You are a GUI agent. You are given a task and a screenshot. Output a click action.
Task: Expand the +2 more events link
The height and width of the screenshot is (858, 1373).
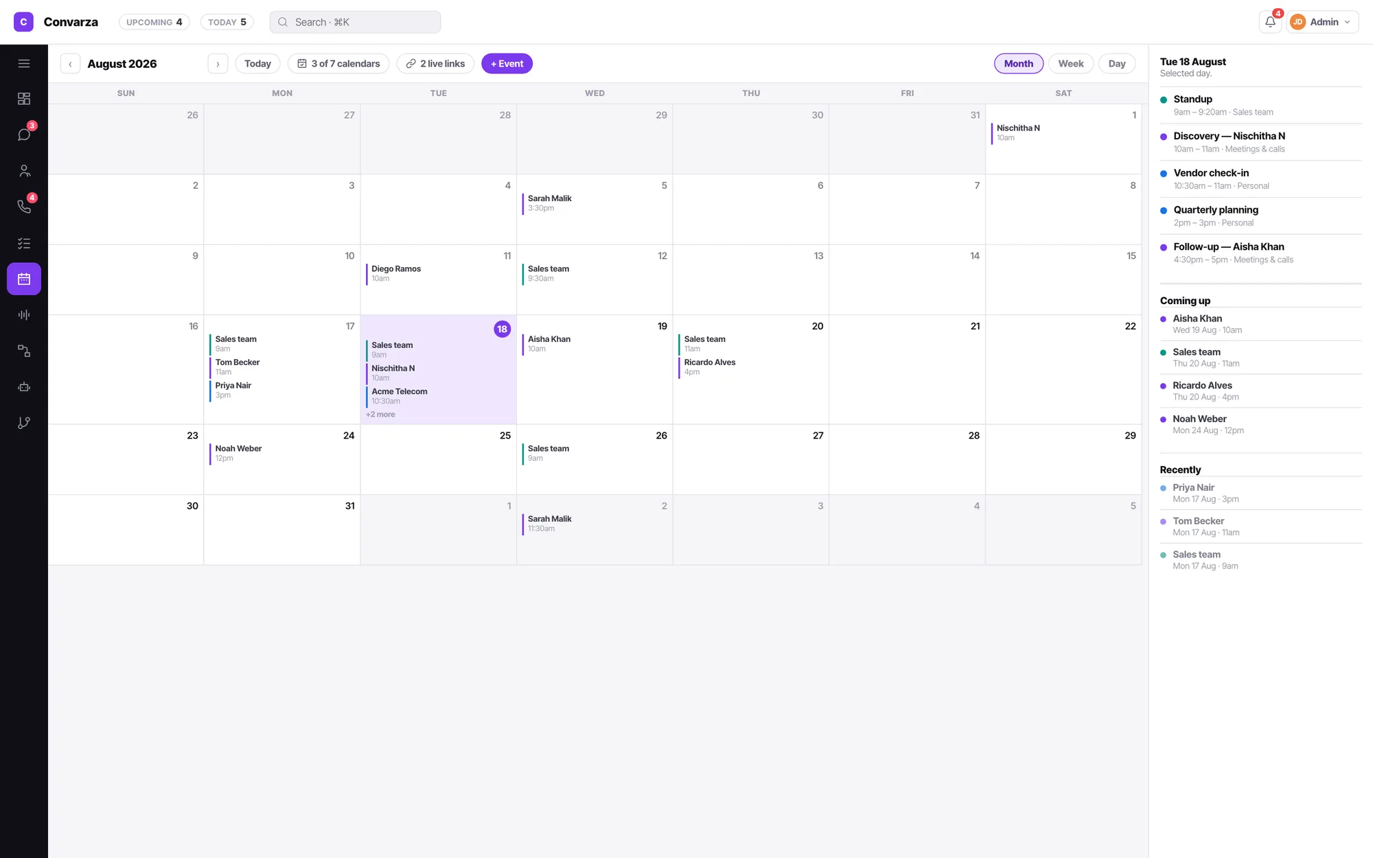click(380, 415)
